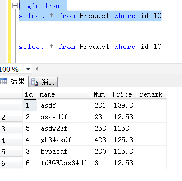Select row header 1
The height and width of the screenshot is (181, 182).
tap(11, 106)
